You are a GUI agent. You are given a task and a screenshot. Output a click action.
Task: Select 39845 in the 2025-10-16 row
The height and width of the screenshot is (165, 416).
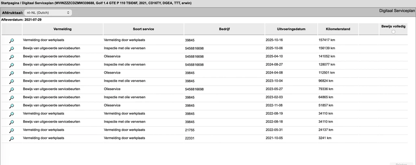[190, 40]
